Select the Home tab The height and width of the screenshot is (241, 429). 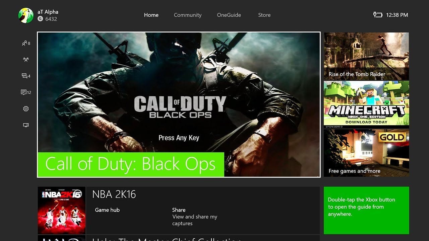[151, 15]
